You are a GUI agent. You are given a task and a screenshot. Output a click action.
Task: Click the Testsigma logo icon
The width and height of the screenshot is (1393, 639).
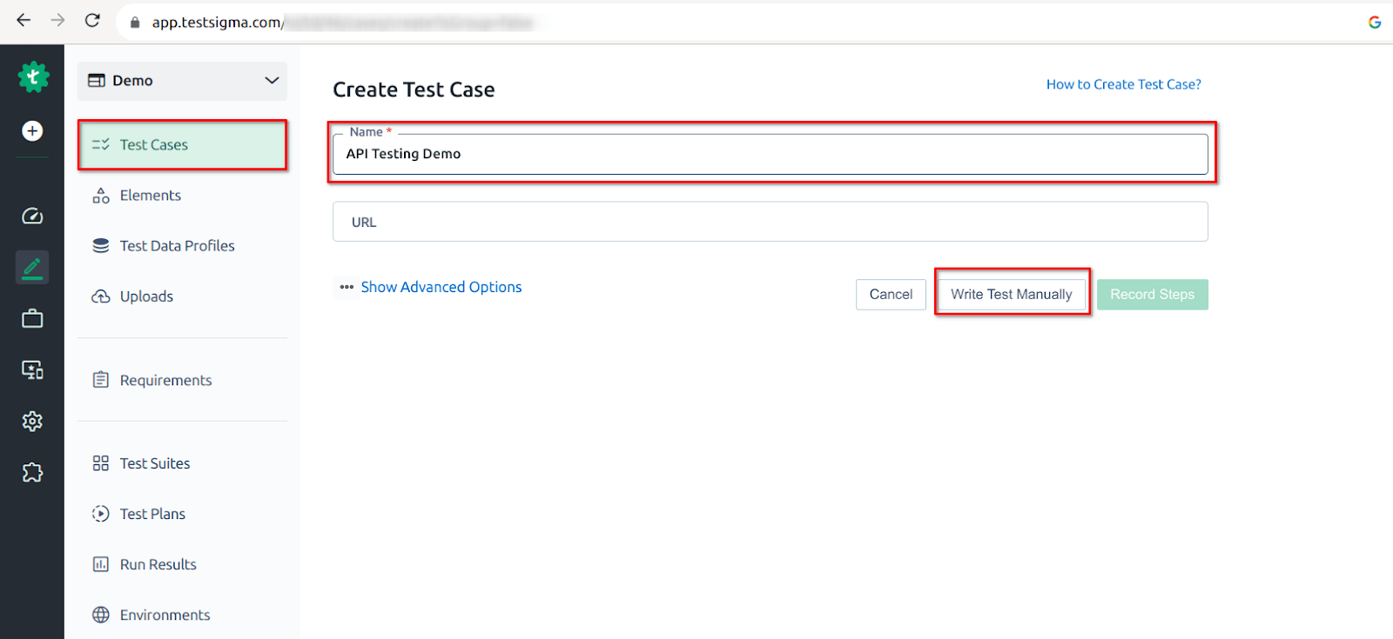click(x=33, y=77)
